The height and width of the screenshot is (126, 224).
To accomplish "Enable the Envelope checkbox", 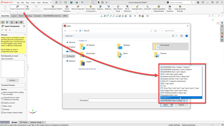I will [x=2, y=109].
